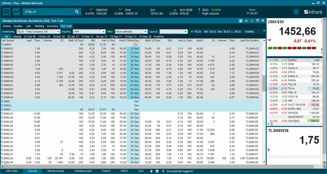Sort by Strike column header
The width and height of the screenshot is (327, 174).
click(130, 40)
